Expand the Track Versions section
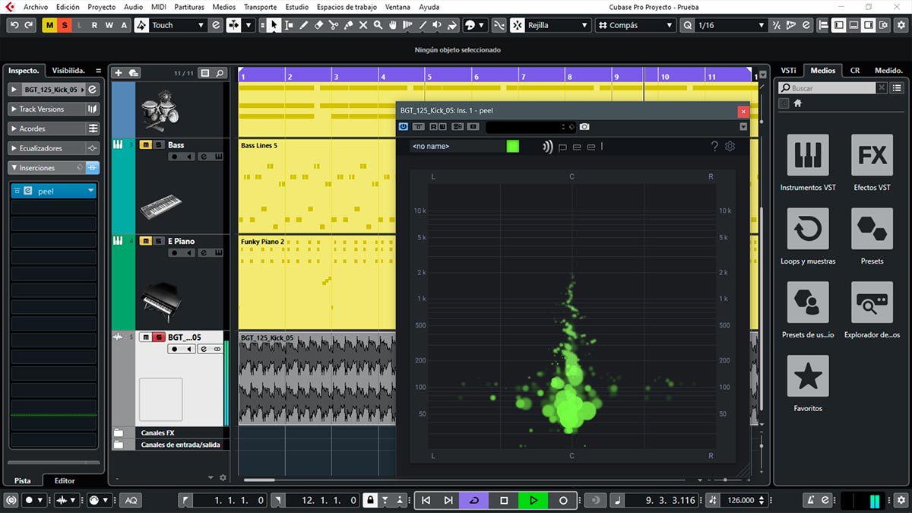 pyautogui.click(x=54, y=109)
